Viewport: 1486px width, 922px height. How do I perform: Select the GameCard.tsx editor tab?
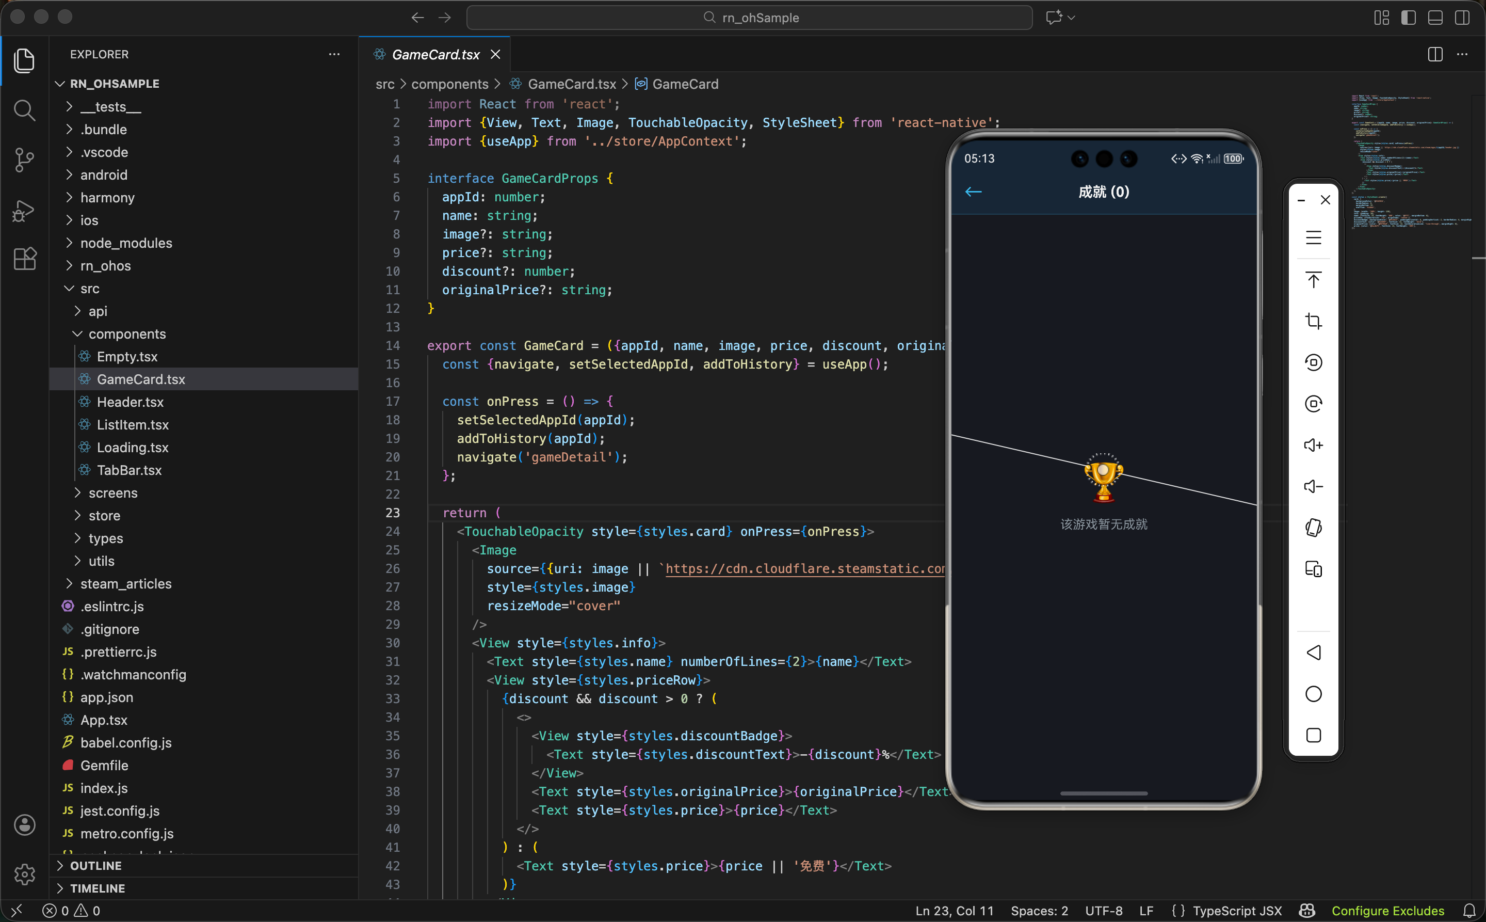[x=435, y=54]
